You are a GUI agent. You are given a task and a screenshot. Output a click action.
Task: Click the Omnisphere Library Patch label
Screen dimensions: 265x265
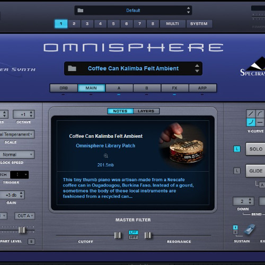pos(105,146)
